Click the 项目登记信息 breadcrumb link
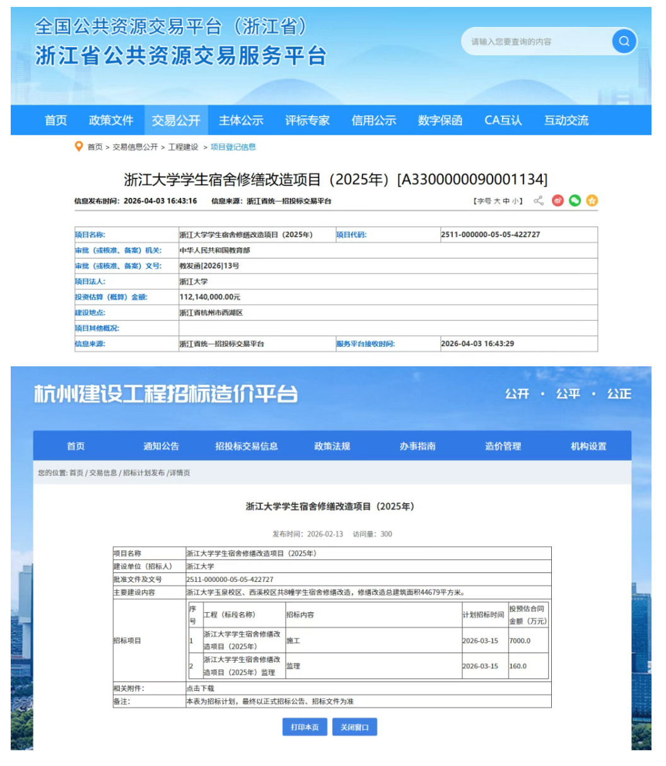Viewport: 666px width, 766px height. (x=233, y=147)
